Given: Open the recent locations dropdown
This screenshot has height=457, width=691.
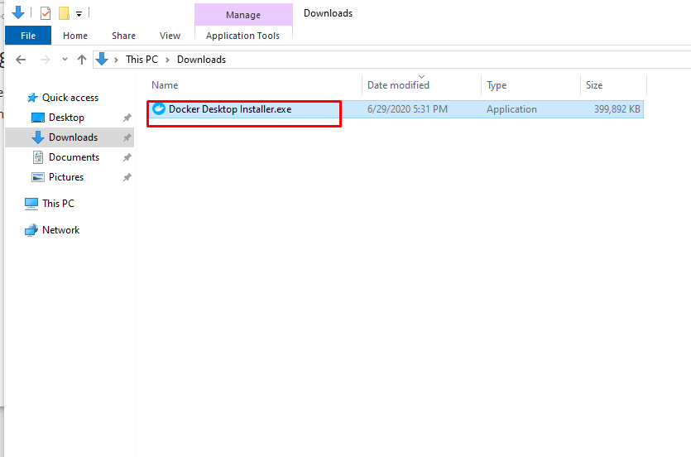Looking at the screenshot, I should 65,59.
